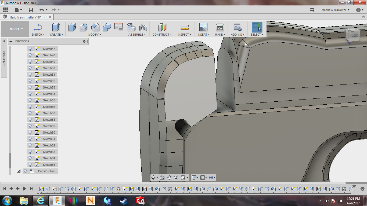Viewport: 367px width, 206px height.
Task: Expand the Construction folder in browser
Action: 19,171
